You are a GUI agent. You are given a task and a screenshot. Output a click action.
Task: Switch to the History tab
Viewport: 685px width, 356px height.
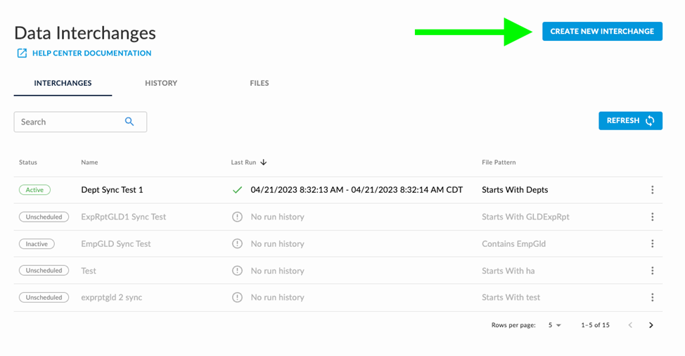coord(161,83)
